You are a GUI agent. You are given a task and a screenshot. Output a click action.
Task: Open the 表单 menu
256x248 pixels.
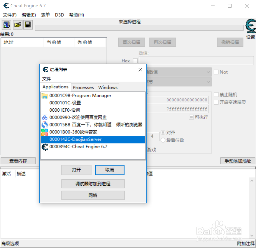point(45,15)
